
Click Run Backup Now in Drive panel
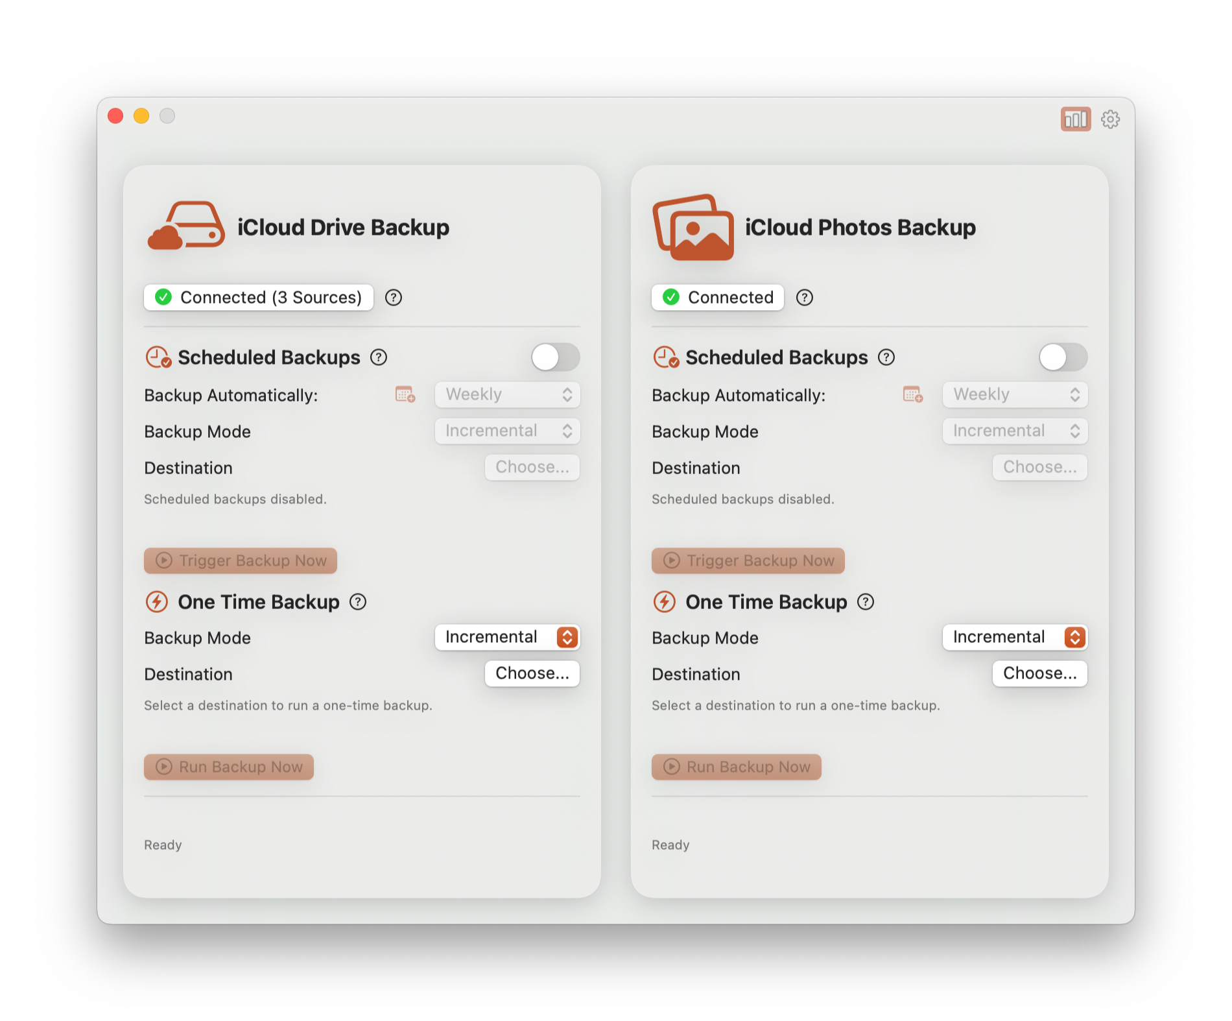[229, 767]
